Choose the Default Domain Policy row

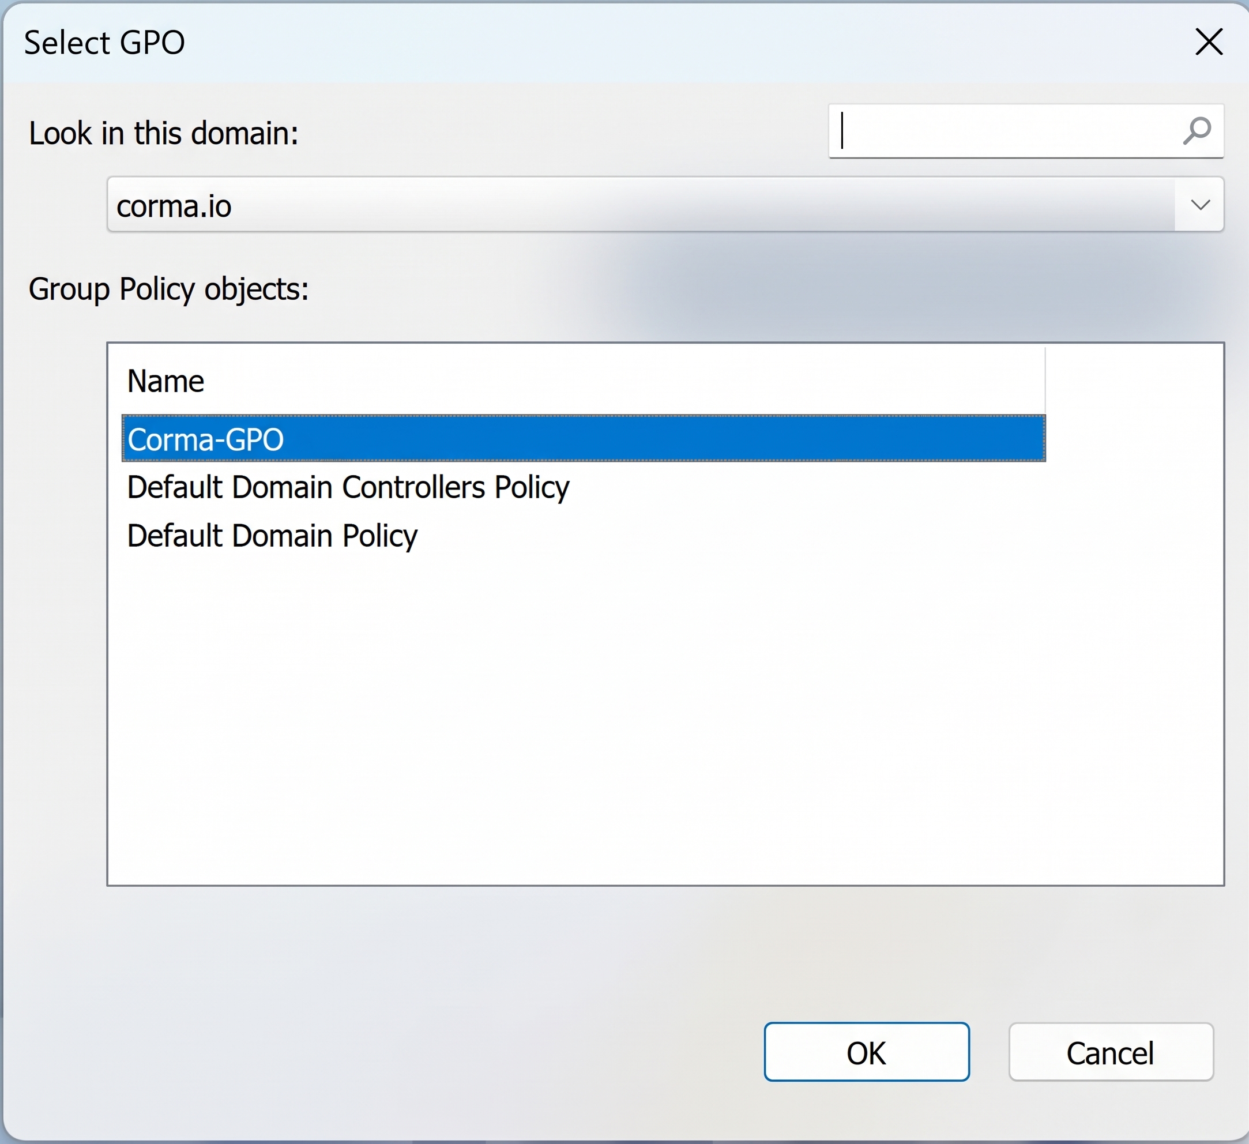pyautogui.click(x=584, y=536)
